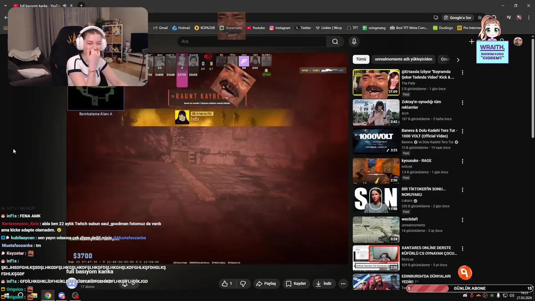Open the sologesang bookmark
The height and width of the screenshot is (301, 535).
[x=374, y=28]
